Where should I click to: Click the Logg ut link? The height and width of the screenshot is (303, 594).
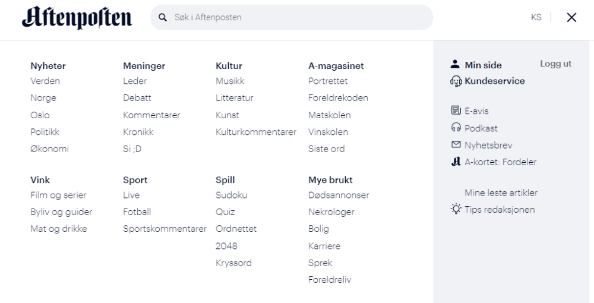point(556,64)
